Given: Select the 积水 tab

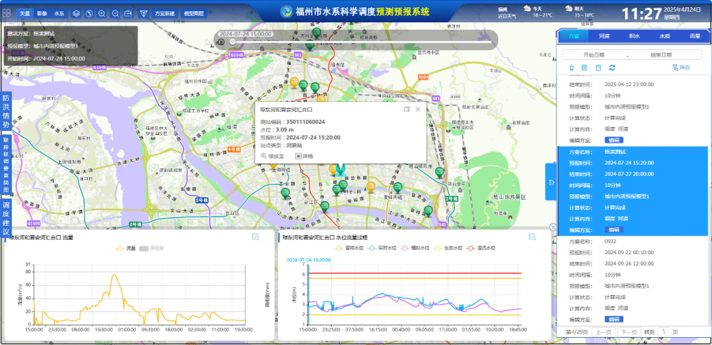Looking at the screenshot, I should click(634, 36).
